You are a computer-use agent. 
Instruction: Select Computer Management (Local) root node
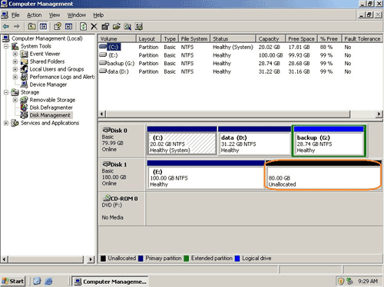click(x=47, y=38)
